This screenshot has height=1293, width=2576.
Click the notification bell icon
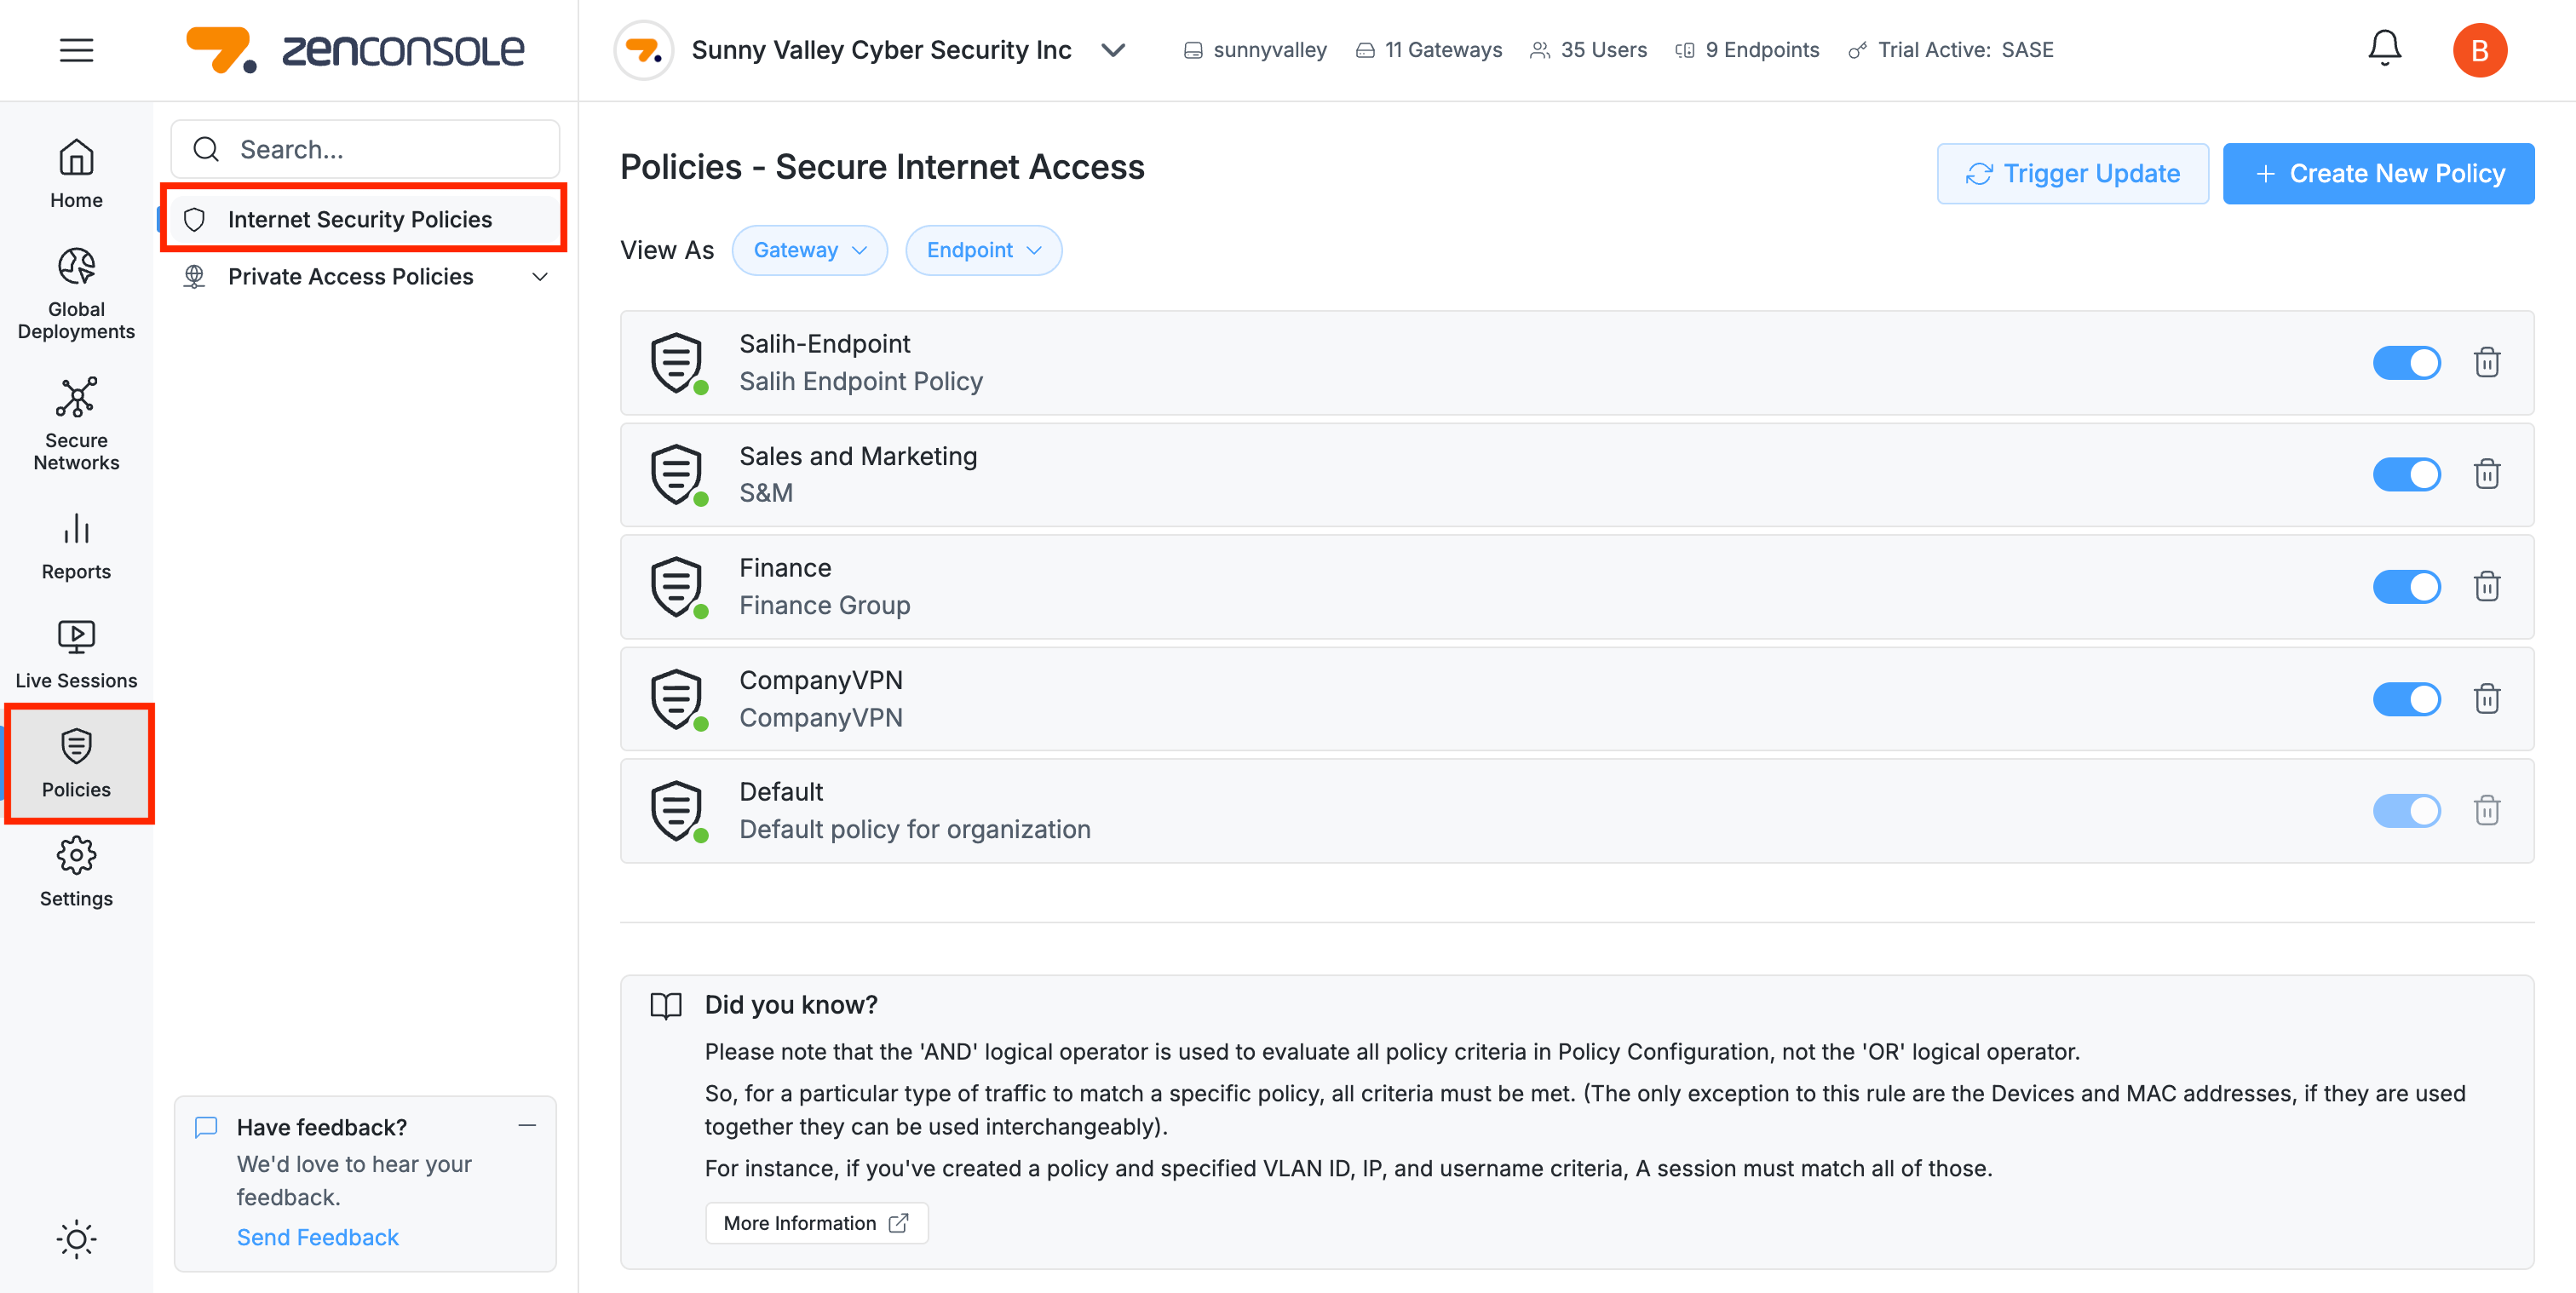click(x=2384, y=48)
